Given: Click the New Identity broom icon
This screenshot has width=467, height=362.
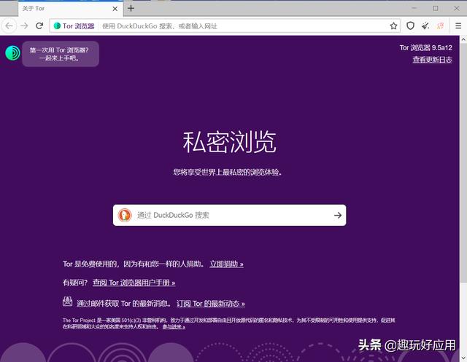Looking at the screenshot, I should click(425, 26).
